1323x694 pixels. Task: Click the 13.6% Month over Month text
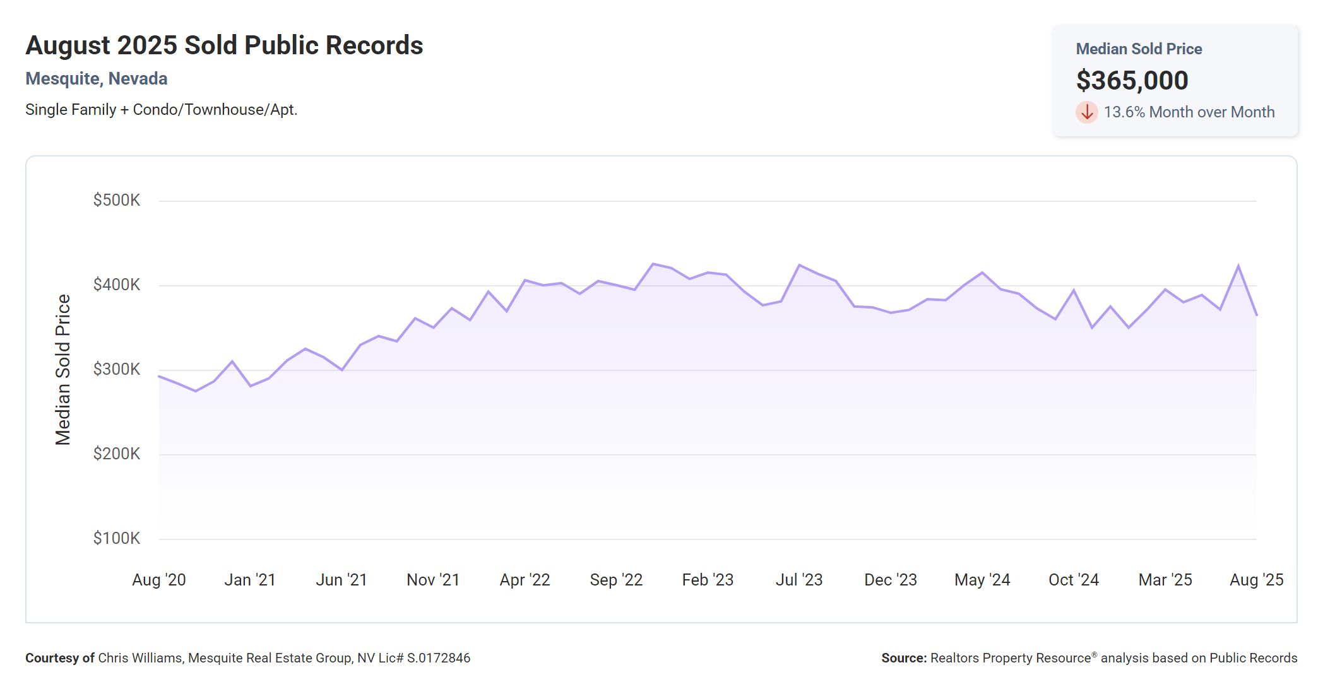(x=1189, y=112)
